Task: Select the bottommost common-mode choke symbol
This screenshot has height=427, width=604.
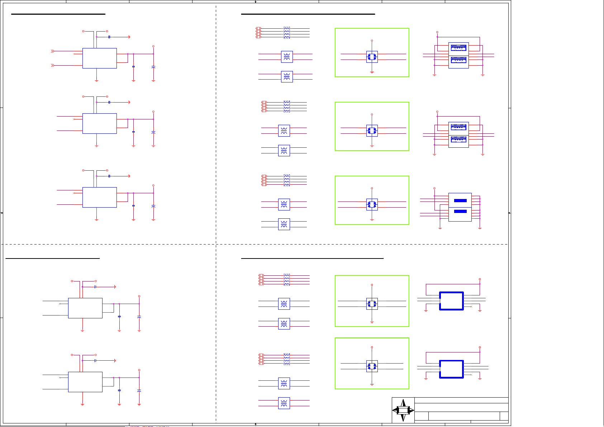Action: tap(284, 403)
